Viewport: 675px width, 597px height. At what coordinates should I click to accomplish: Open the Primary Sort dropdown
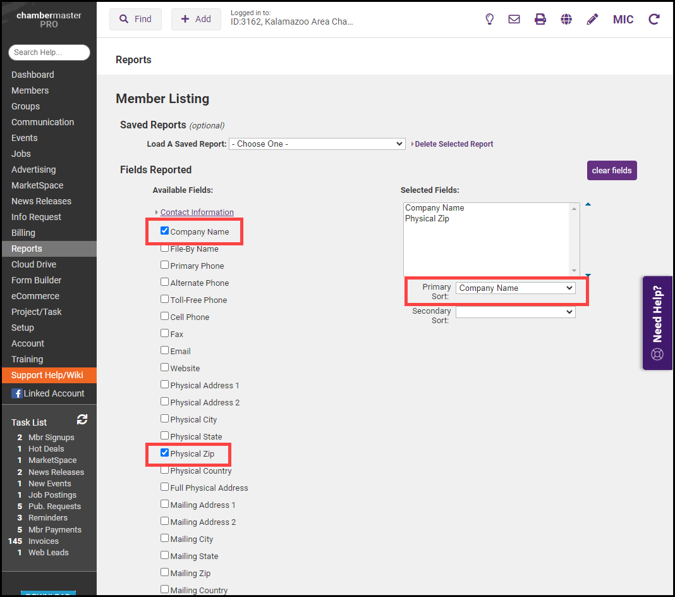(515, 288)
